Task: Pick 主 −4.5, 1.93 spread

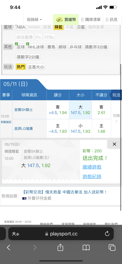Action: tap(58, 129)
